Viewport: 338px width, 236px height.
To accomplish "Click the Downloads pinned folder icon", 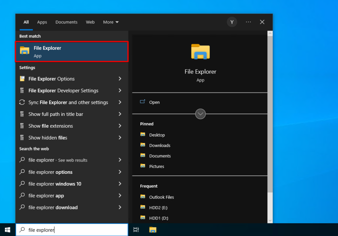I will 143,145.
